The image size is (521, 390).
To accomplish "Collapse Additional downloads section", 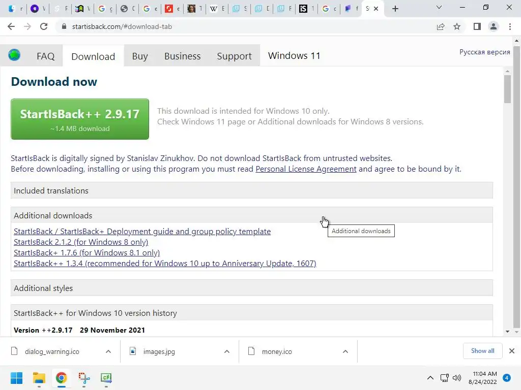I will point(251,215).
